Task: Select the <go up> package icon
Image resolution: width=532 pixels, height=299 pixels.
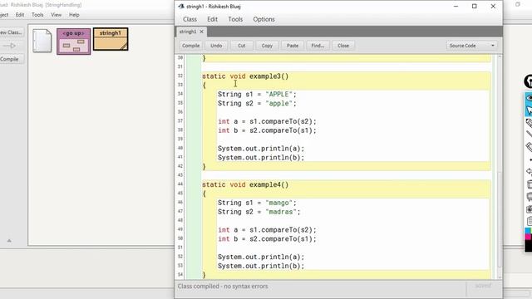Action: (x=74, y=42)
